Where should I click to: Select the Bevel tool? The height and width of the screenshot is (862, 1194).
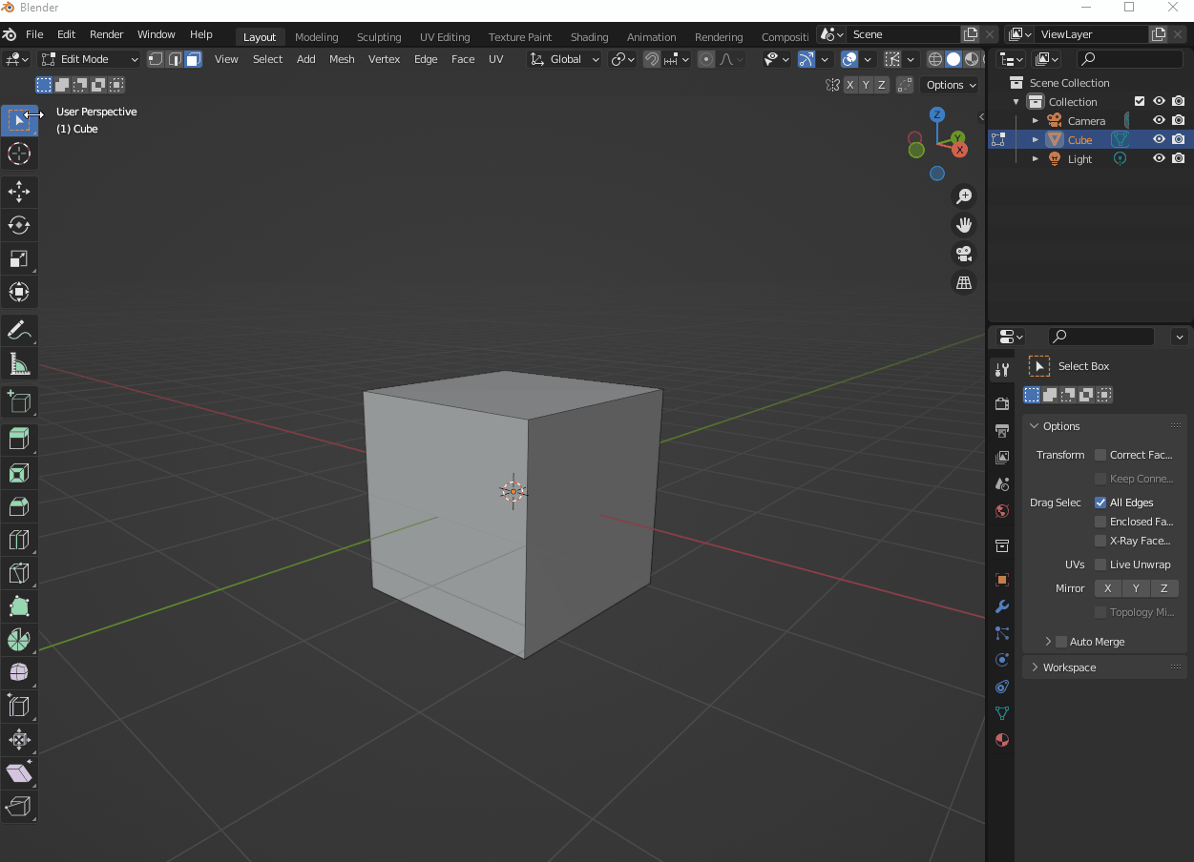click(19, 506)
